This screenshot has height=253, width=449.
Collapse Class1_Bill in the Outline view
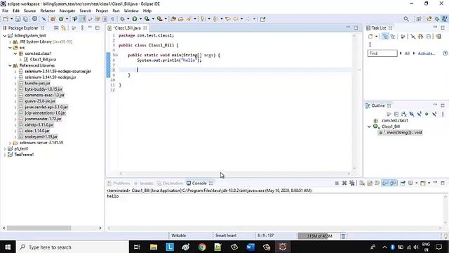tap(369, 126)
